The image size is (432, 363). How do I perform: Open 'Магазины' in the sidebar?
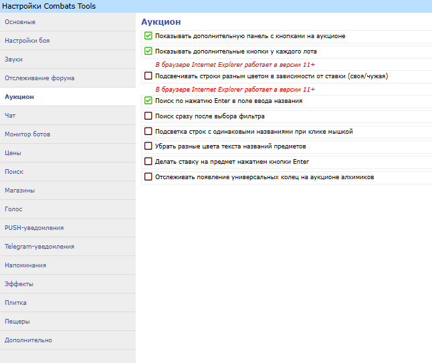19,191
